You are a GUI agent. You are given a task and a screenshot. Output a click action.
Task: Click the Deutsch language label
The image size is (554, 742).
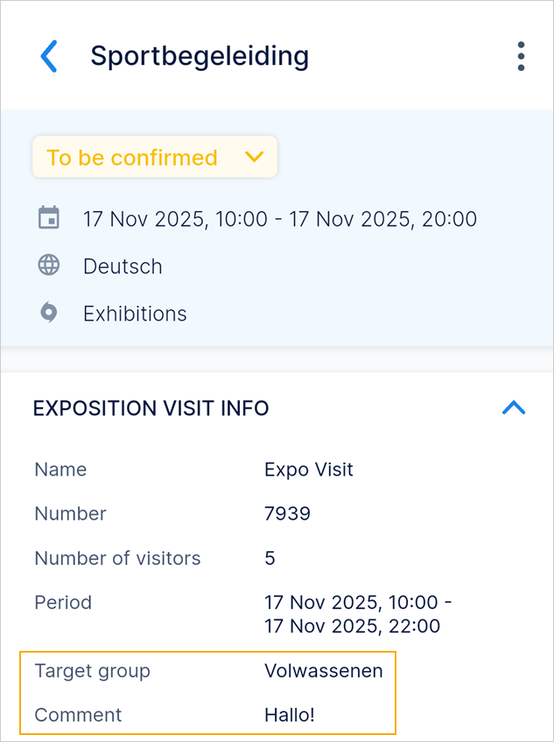123,266
